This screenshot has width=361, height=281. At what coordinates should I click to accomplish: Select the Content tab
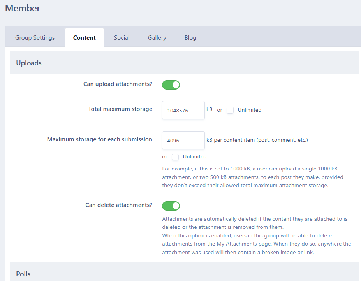tap(85, 38)
